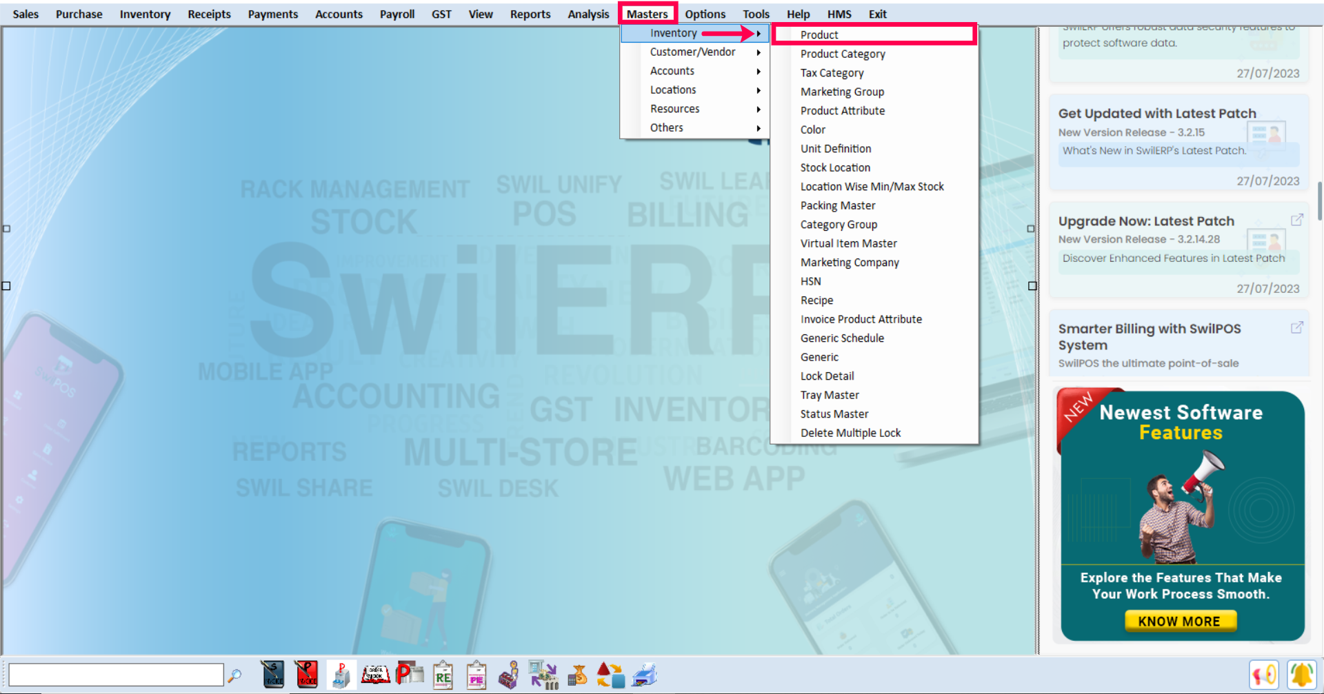1324x694 pixels.
Task: Choose Tax Category
Action: click(x=874, y=73)
